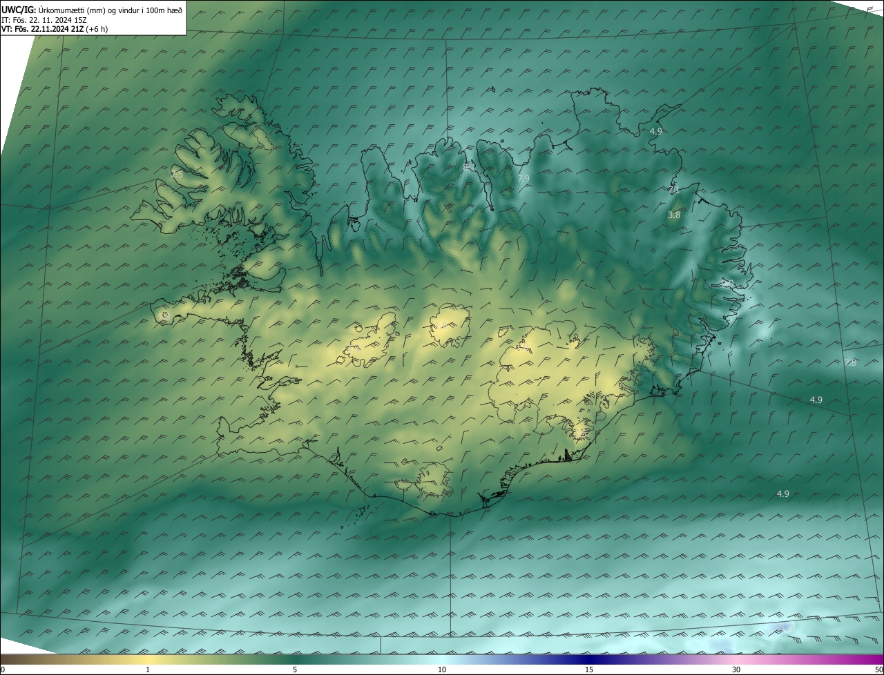Click the "7.1" value label on the map
884x675 pixels.
pyautogui.click(x=674, y=189)
